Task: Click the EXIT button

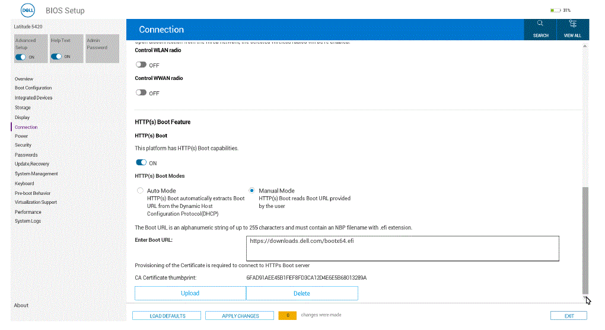Action: [569, 316]
